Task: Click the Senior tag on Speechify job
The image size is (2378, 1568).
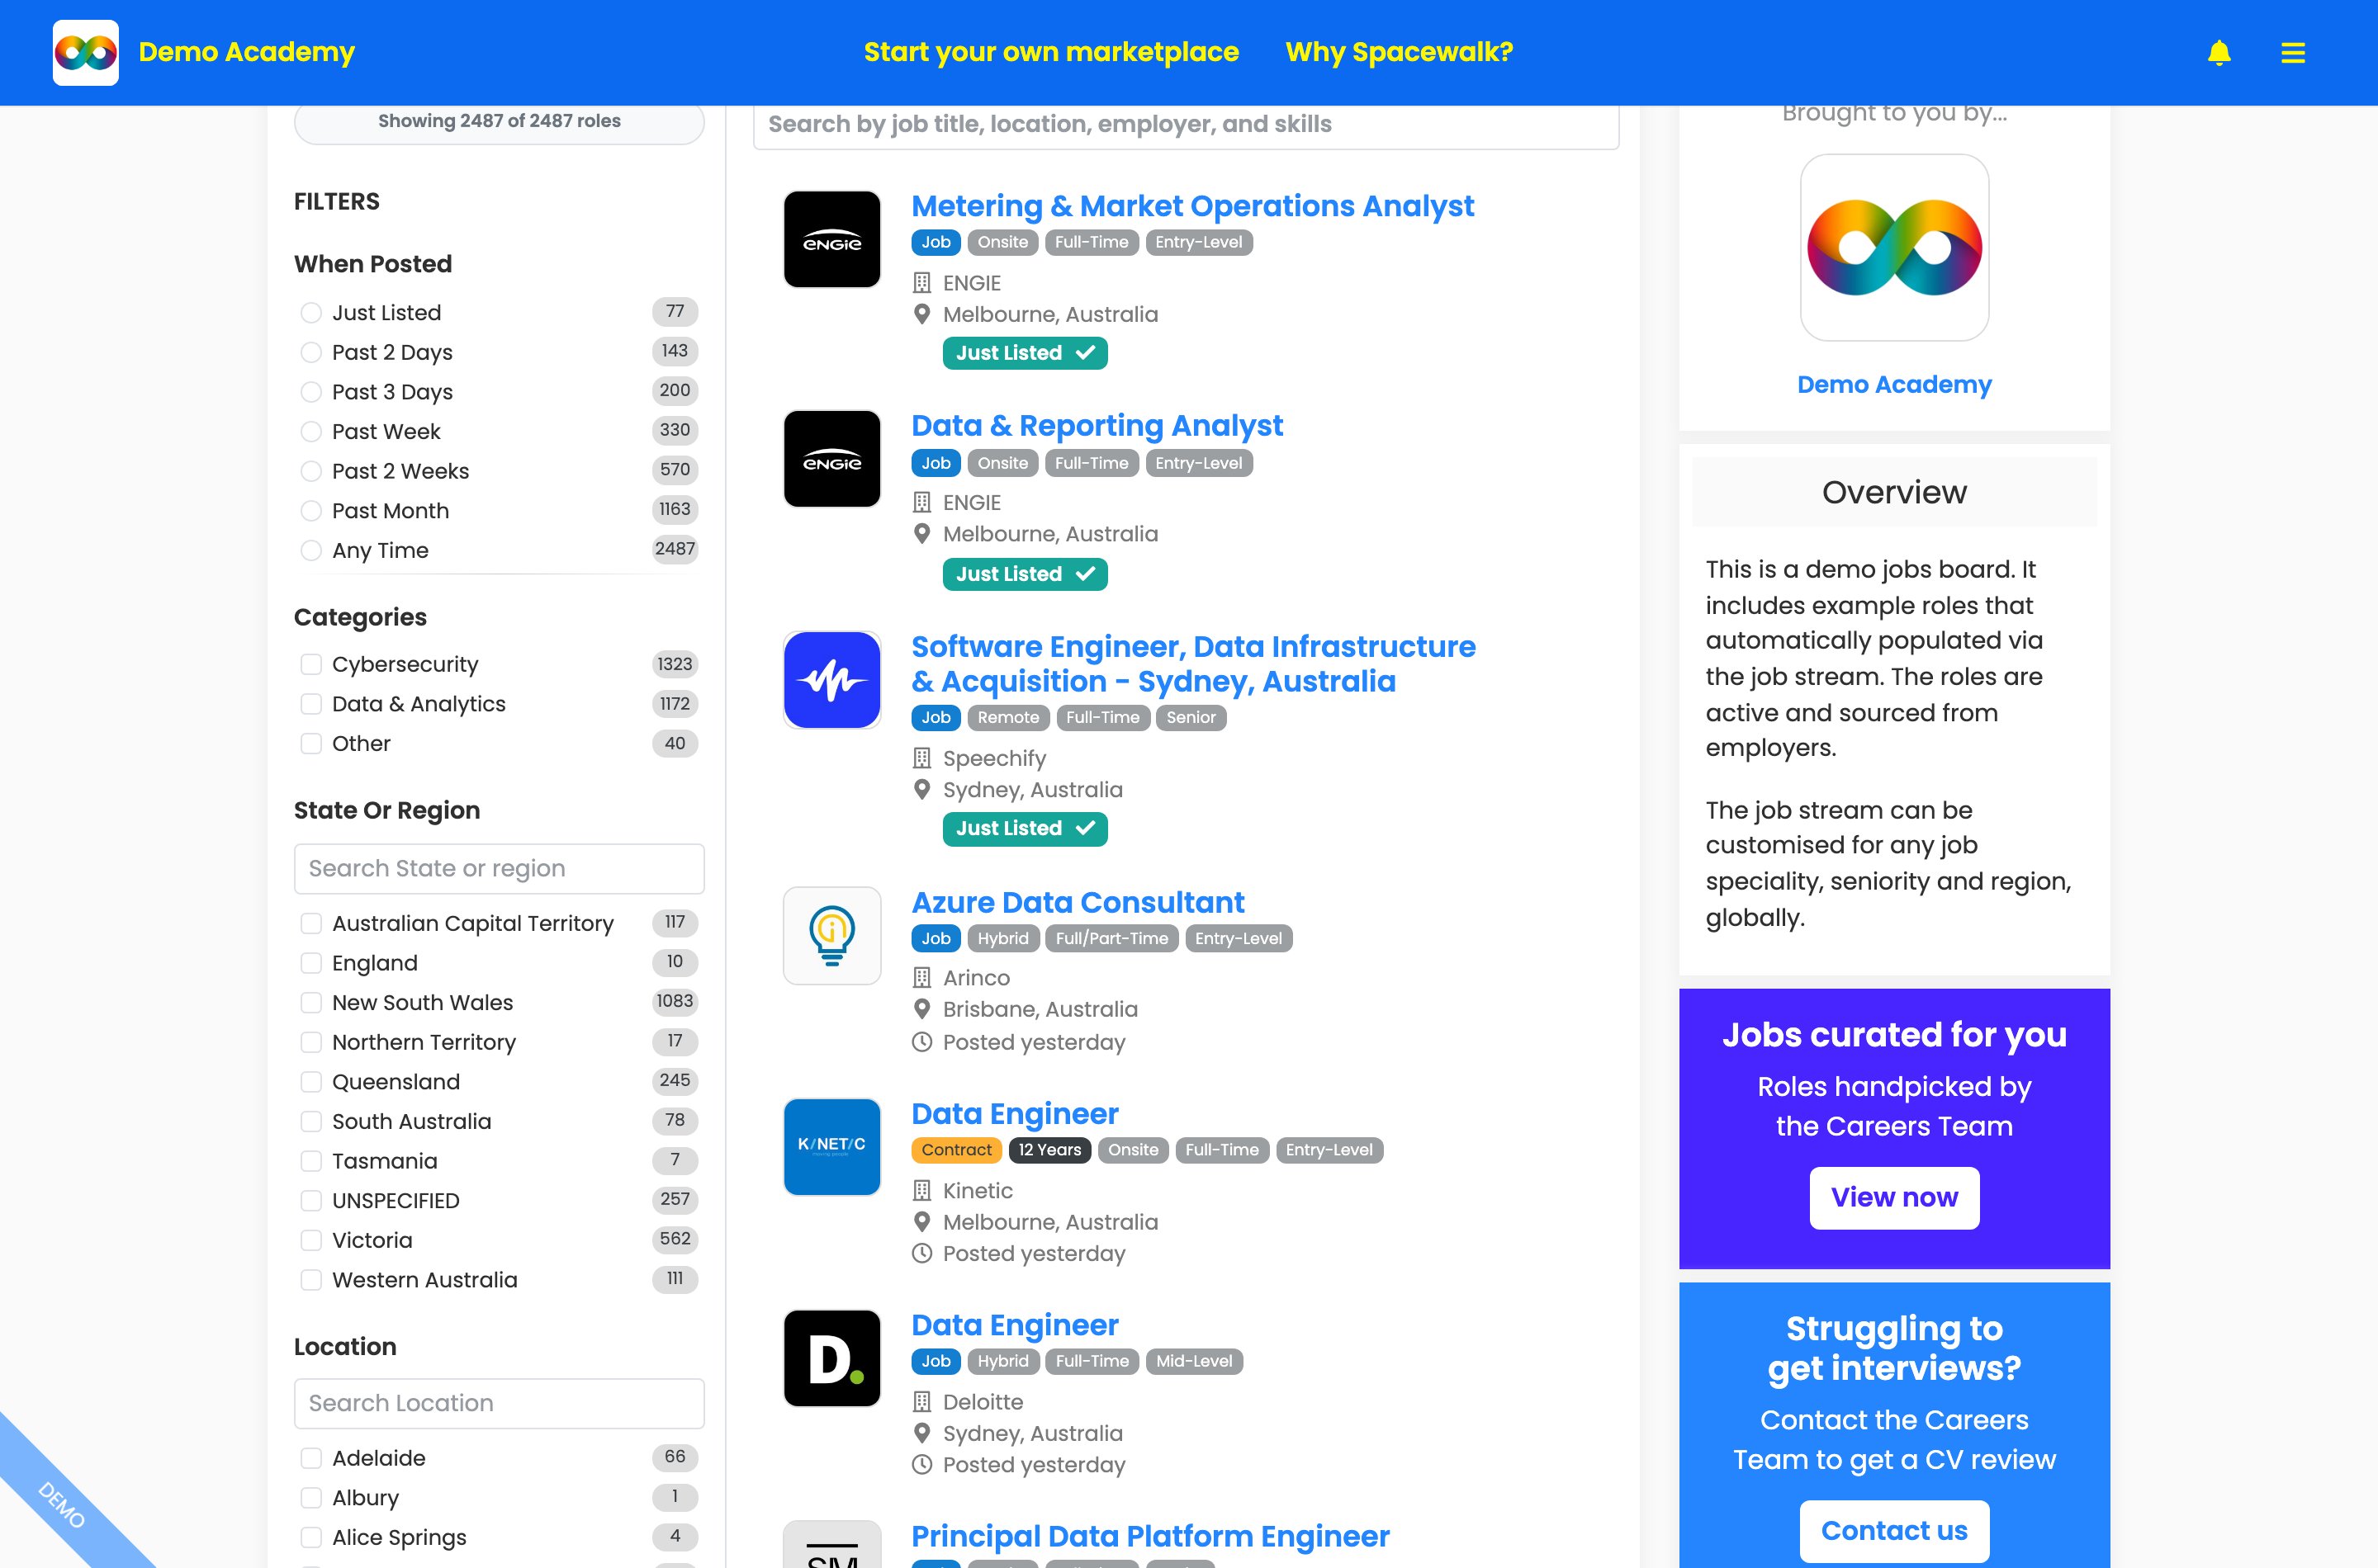Action: pos(1191,718)
